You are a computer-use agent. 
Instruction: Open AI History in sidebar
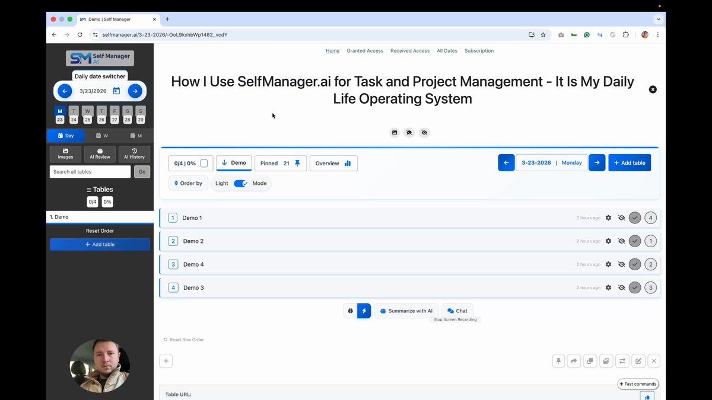coord(134,154)
